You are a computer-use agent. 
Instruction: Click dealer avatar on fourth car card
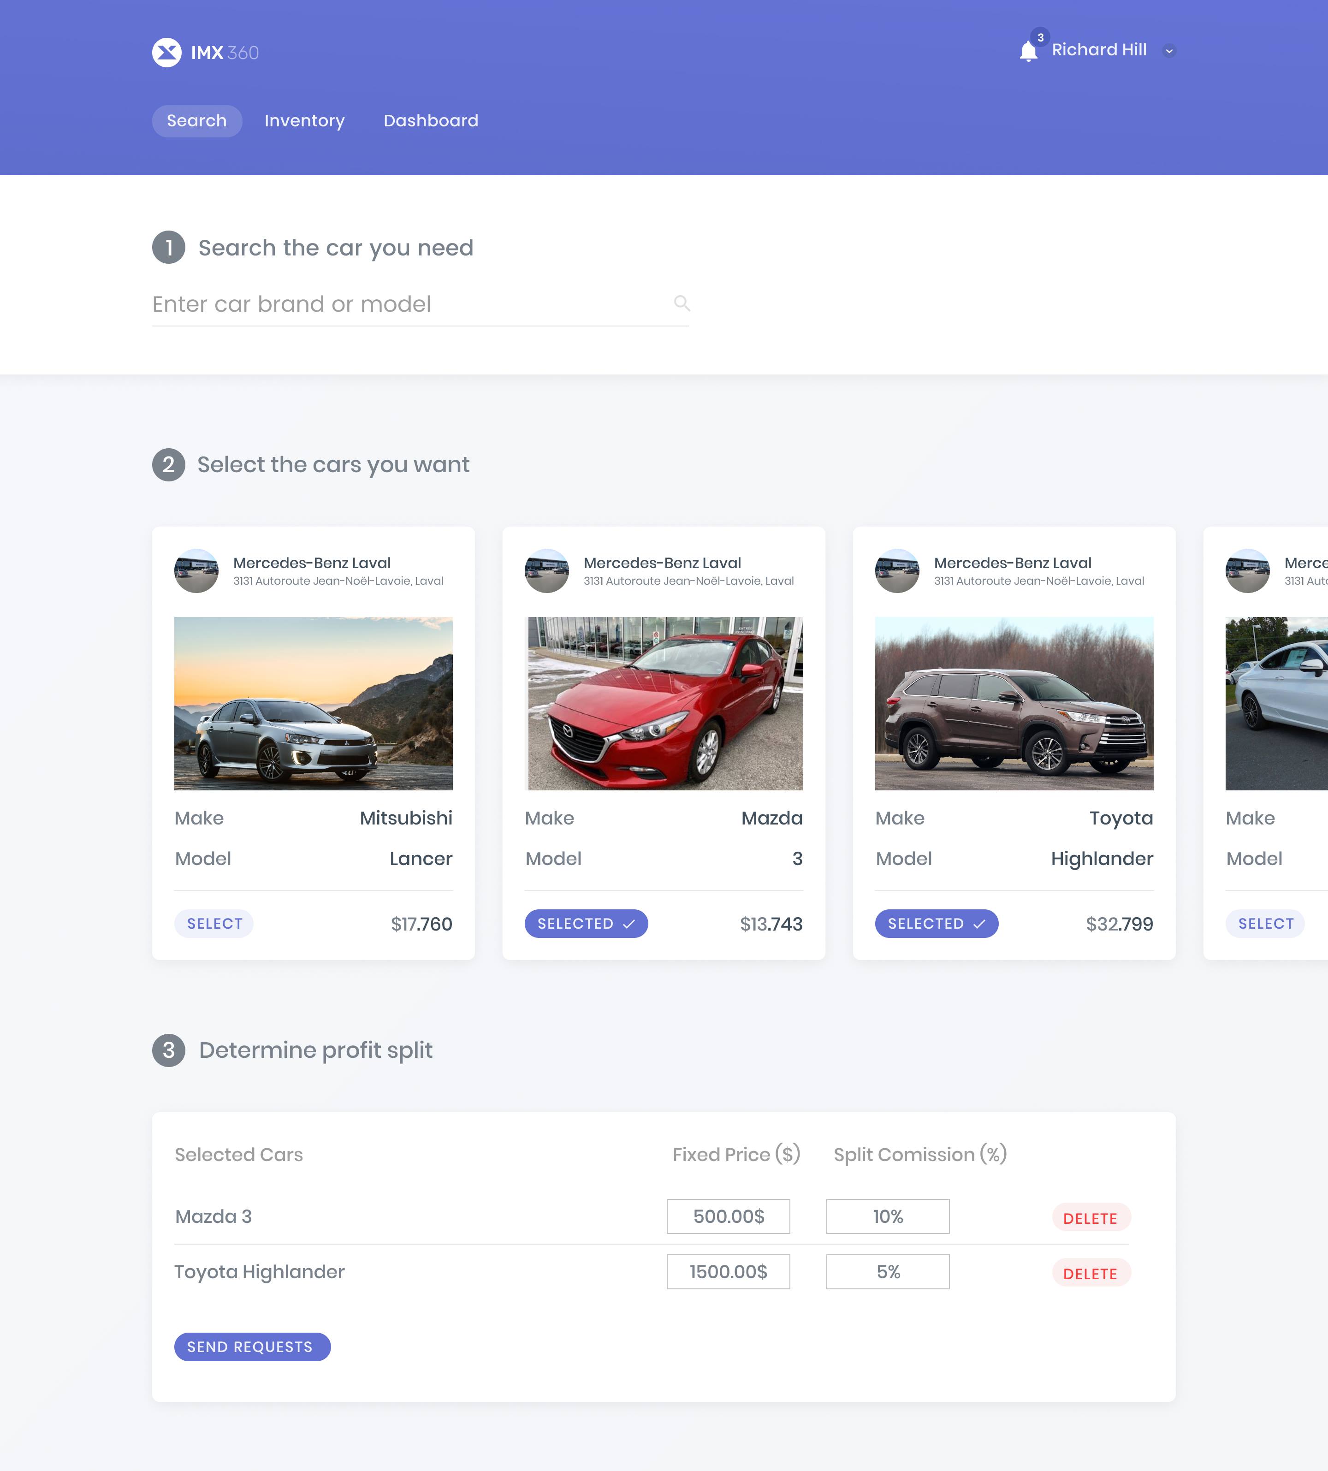coord(1247,570)
